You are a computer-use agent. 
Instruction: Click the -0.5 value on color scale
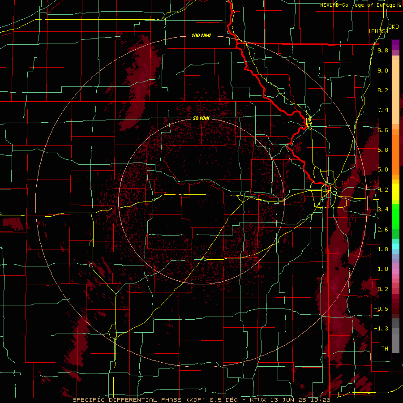click(381, 309)
